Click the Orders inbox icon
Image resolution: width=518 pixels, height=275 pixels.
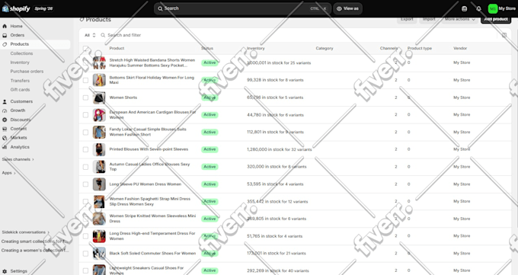(5, 35)
